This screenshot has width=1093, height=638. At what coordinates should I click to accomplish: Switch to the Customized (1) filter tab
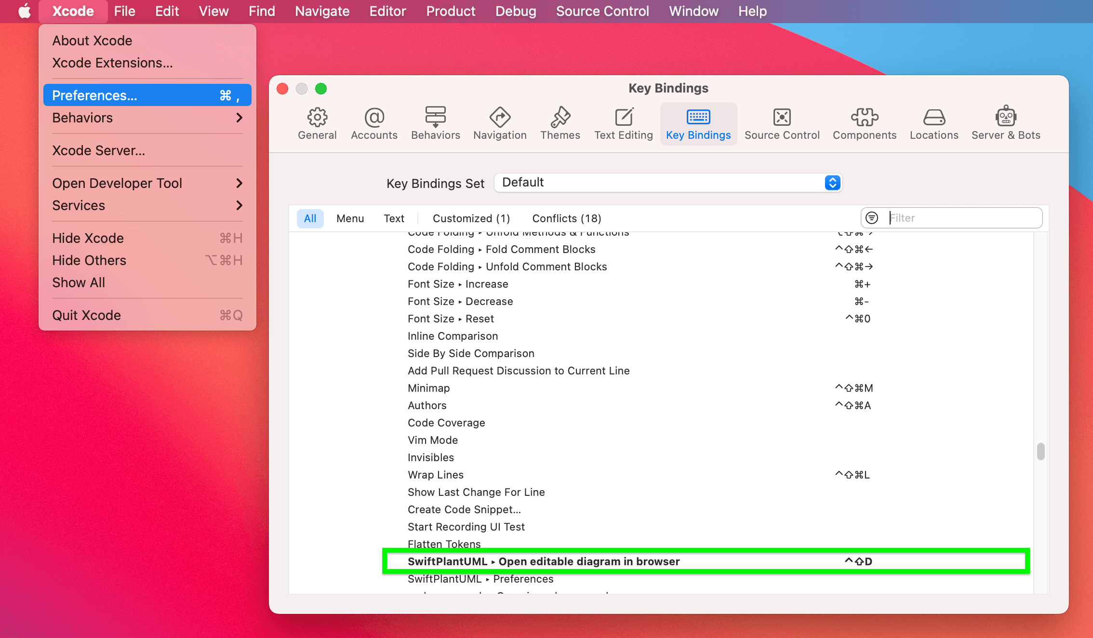pos(471,218)
